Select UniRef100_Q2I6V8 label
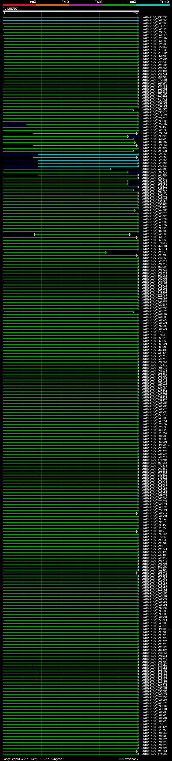The width and height of the screenshot is (172, 761). coord(154,294)
